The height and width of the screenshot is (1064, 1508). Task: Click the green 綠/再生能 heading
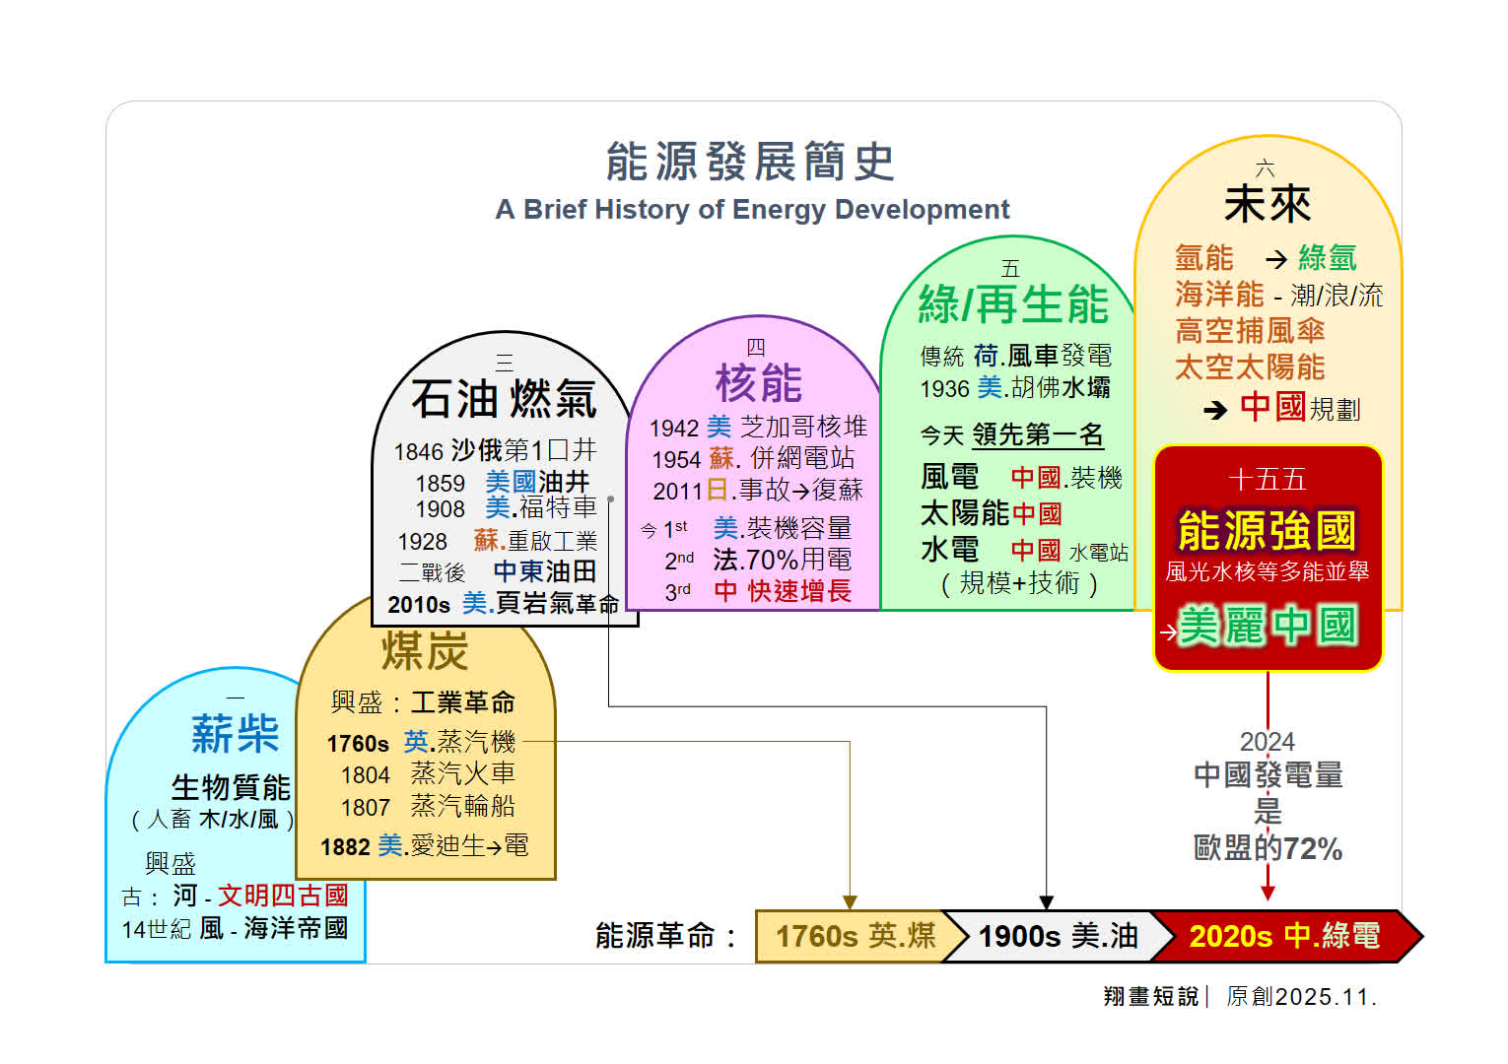click(1013, 304)
